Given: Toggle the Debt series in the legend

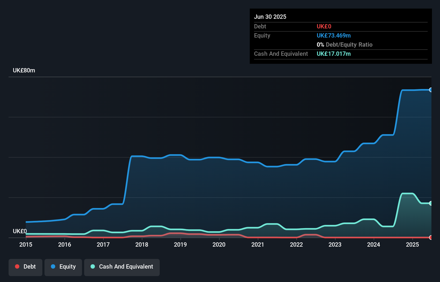Looking at the screenshot, I should click(x=25, y=267).
